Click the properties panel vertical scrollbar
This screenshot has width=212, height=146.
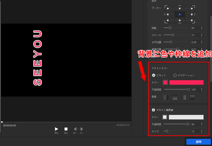click(211, 49)
